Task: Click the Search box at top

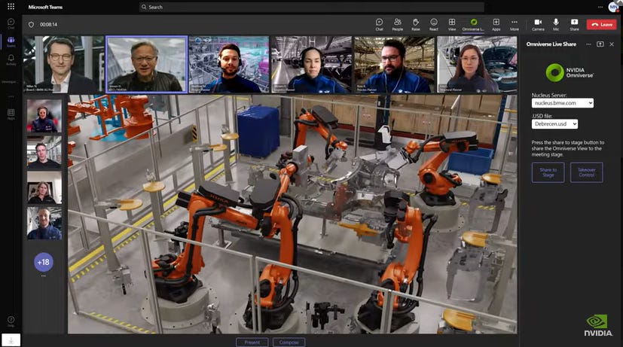Action: click(312, 7)
